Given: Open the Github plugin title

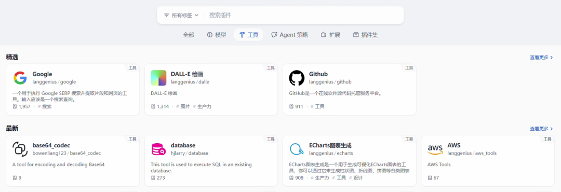Looking at the screenshot, I should pos(318,74).
